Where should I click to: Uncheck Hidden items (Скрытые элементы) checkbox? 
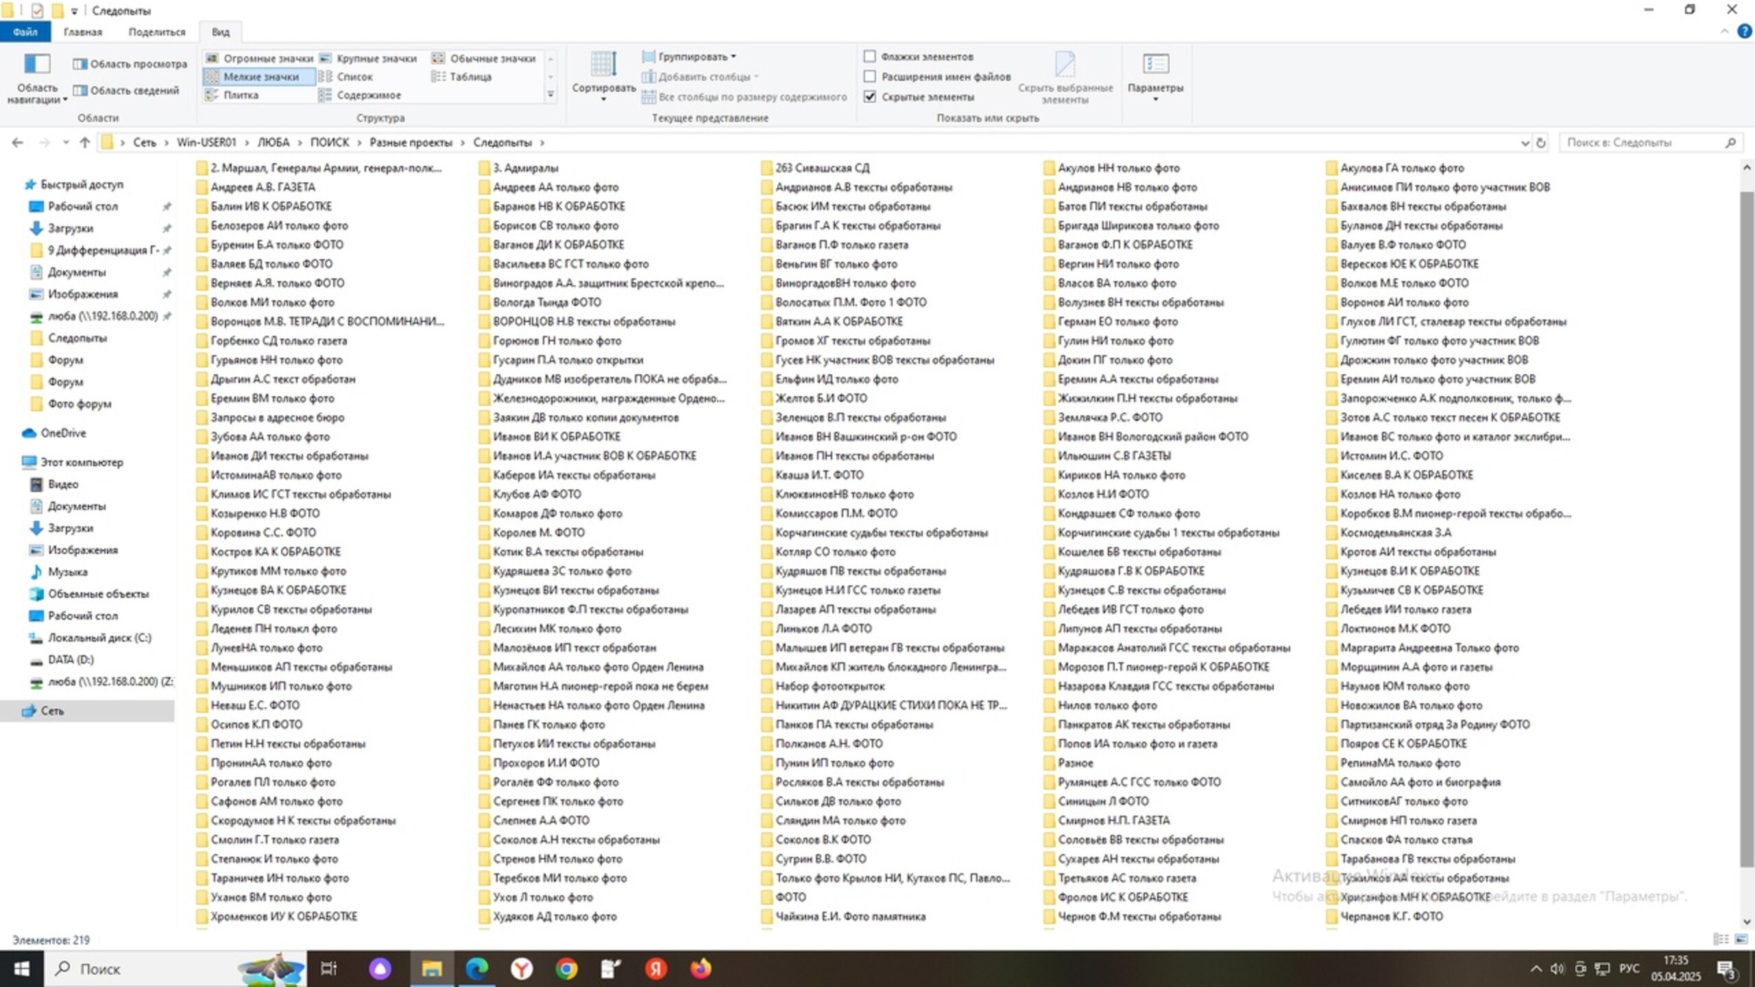click(x=870, y=97)
